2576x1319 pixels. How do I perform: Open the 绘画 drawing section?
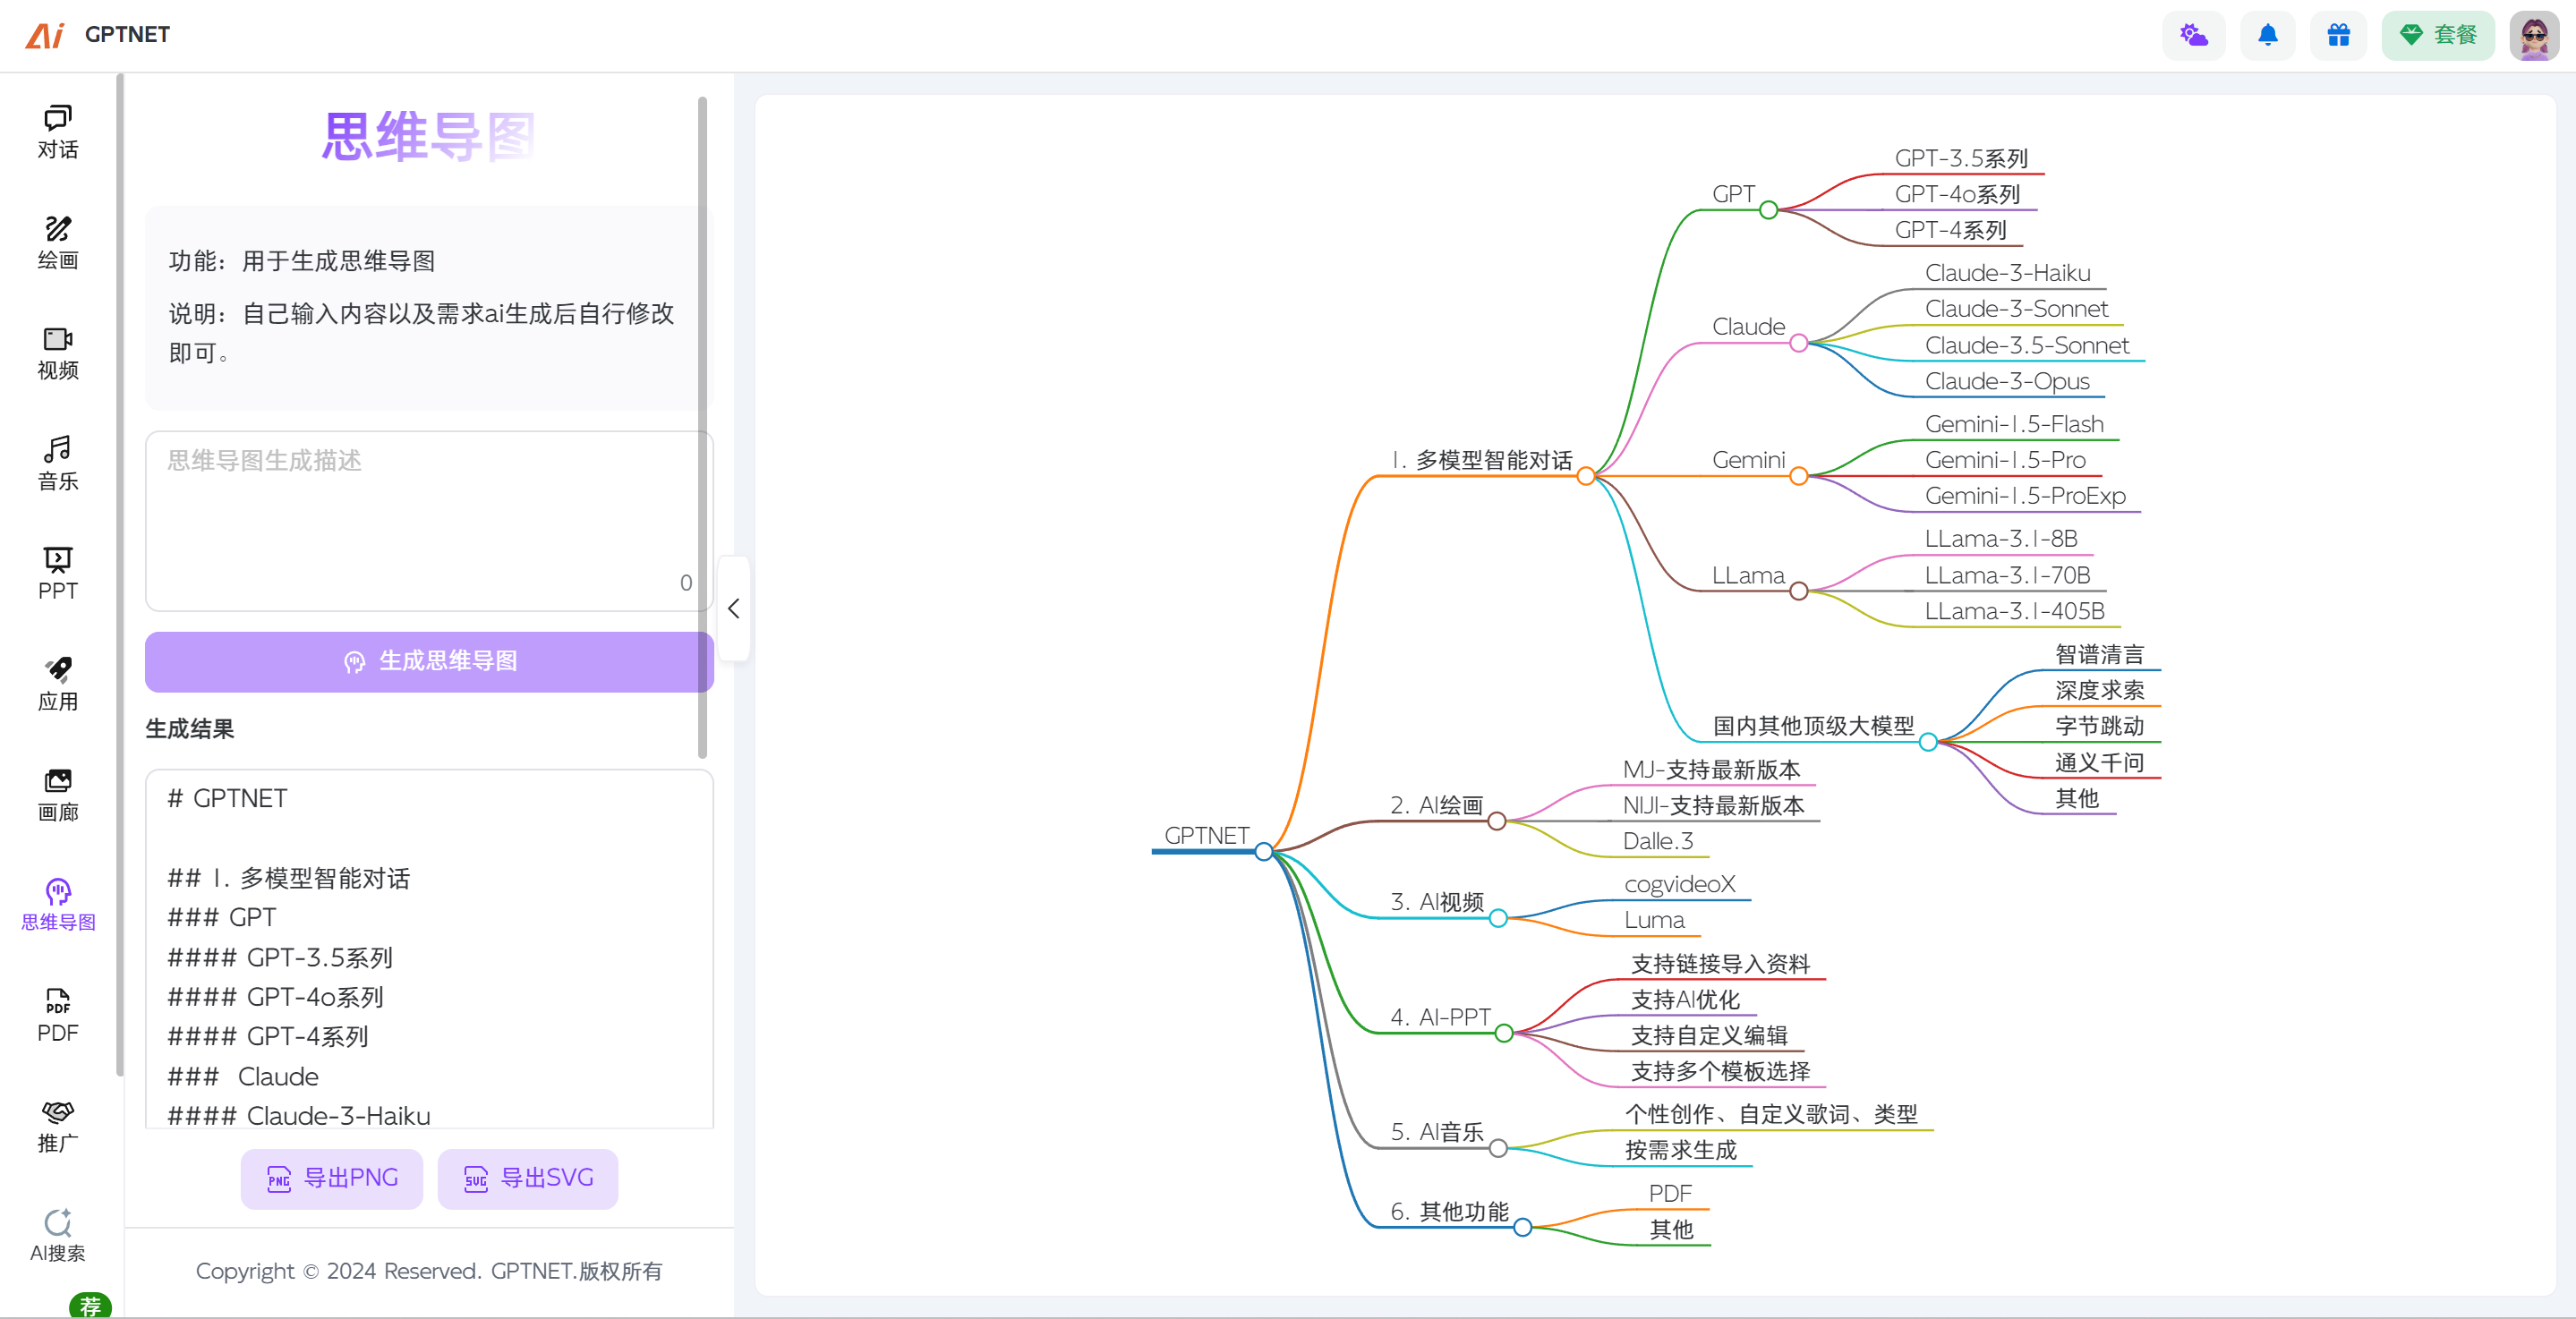pos(58,243)
